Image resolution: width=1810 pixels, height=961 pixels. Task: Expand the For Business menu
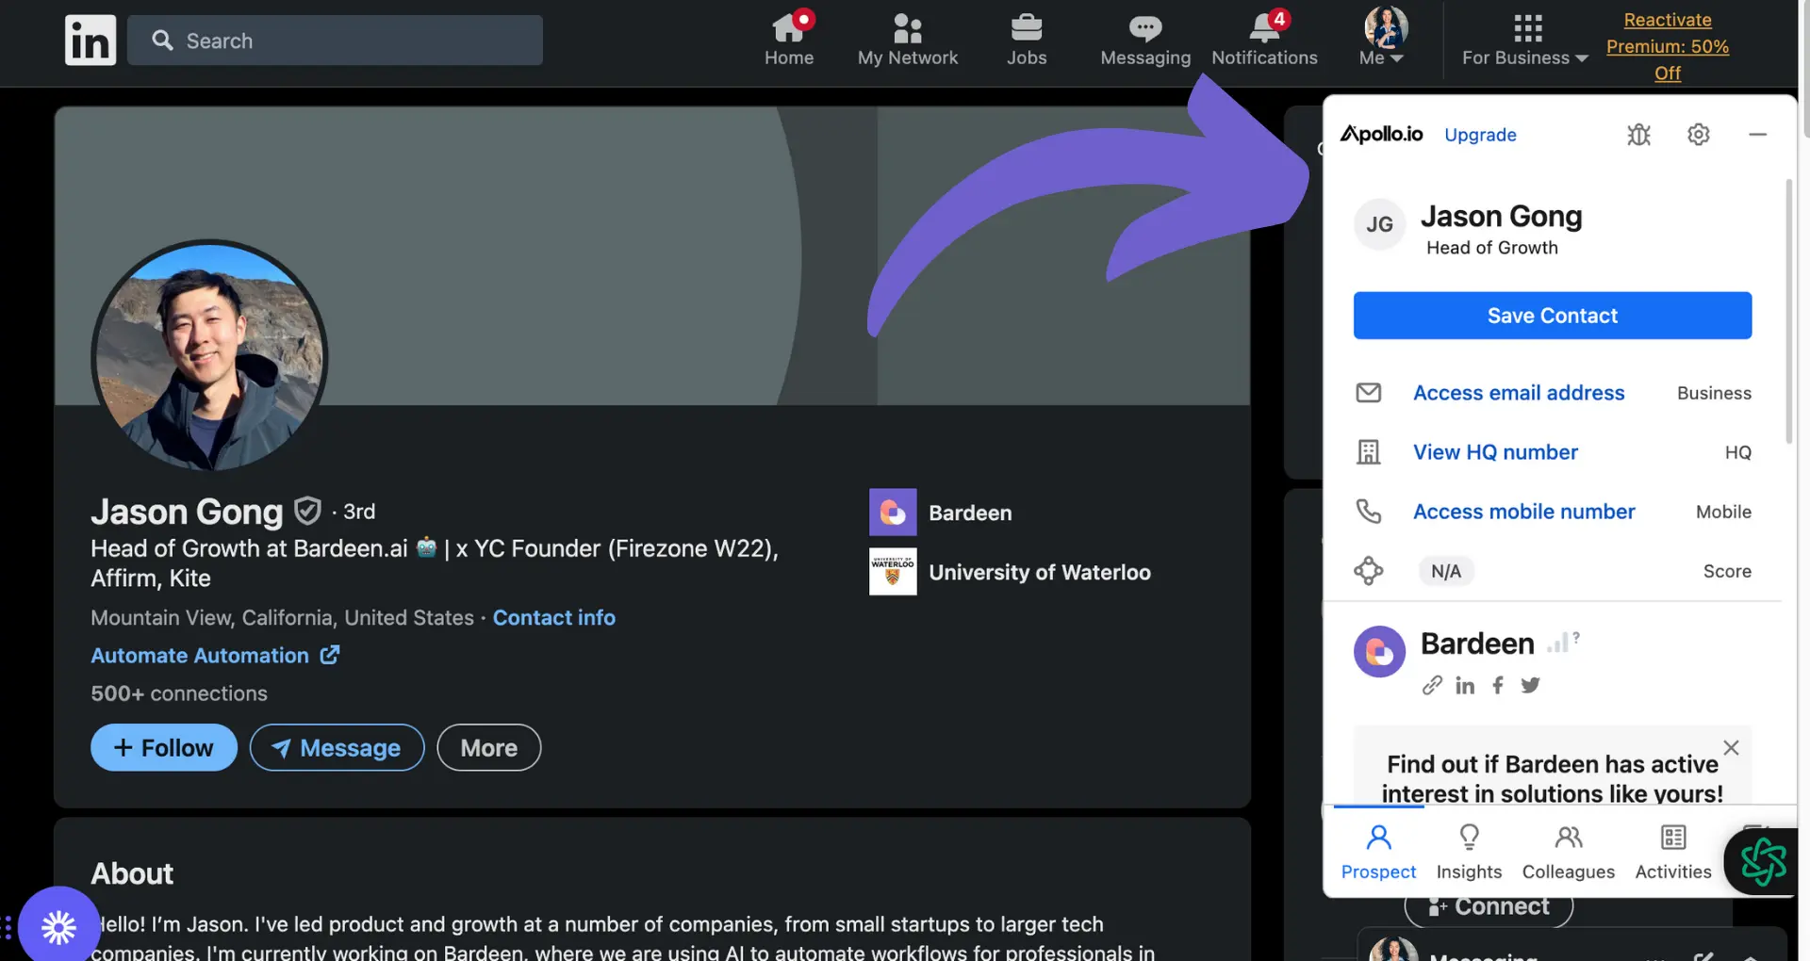point(1525,40)
